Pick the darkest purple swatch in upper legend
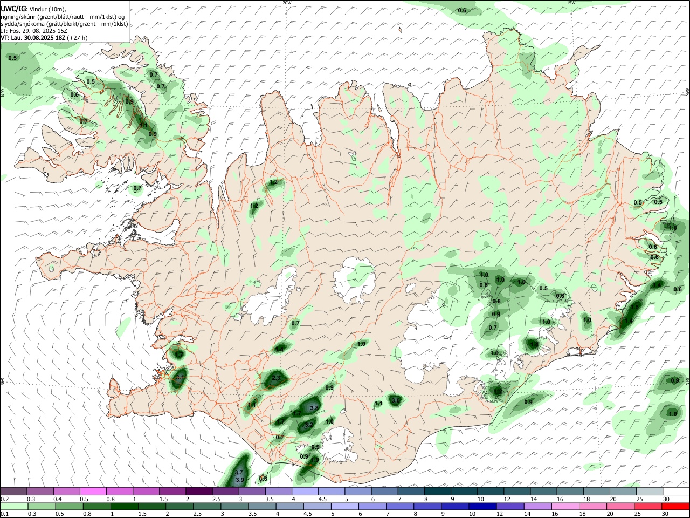The width and height of the screenshot is (690, 518). [x=199, y=491]
